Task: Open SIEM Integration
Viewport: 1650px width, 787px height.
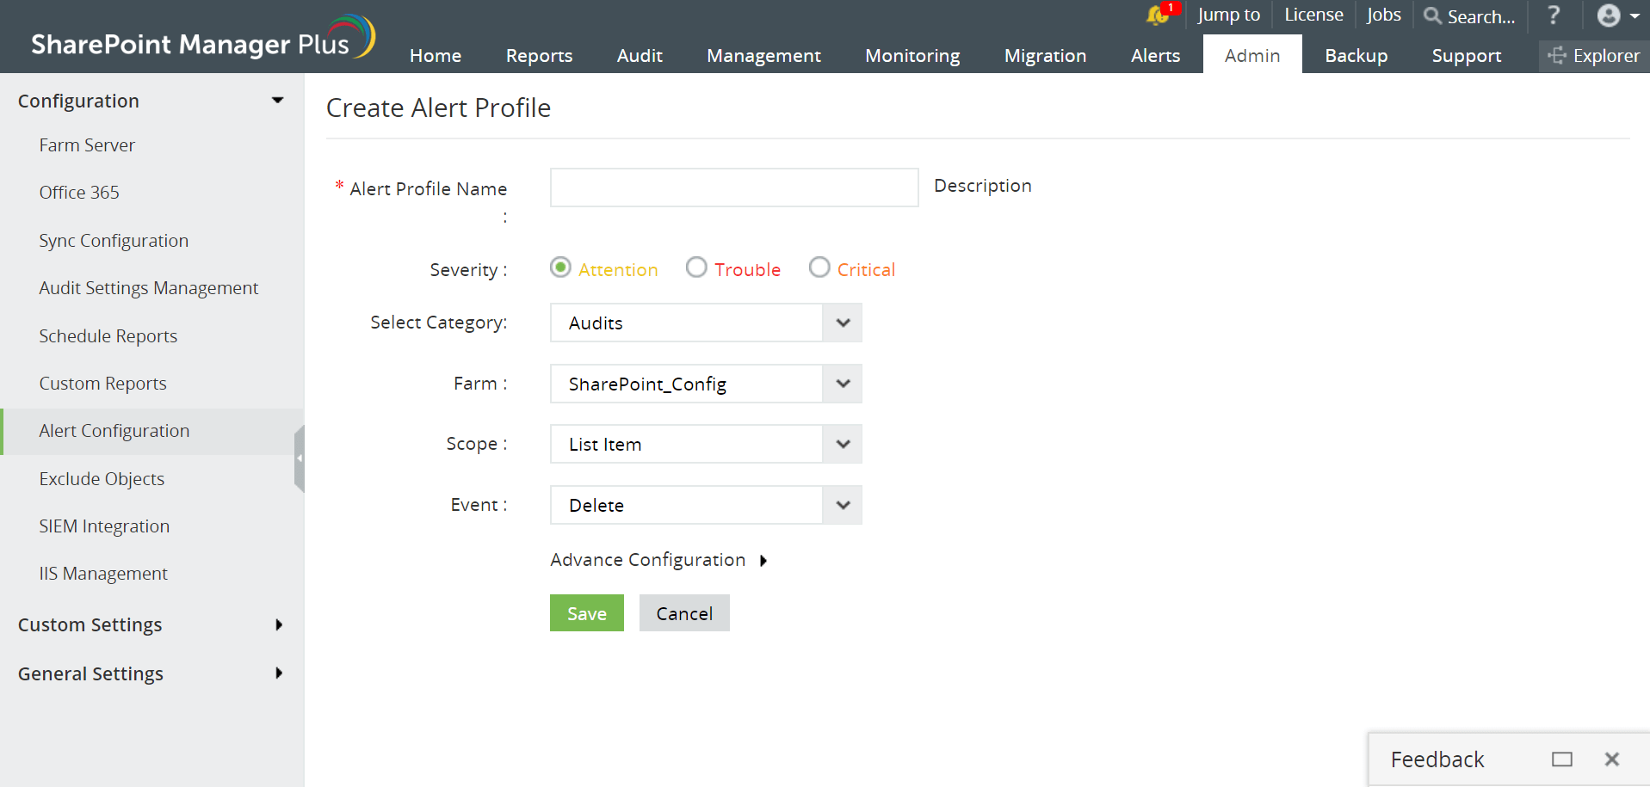Action: point(104,526)
